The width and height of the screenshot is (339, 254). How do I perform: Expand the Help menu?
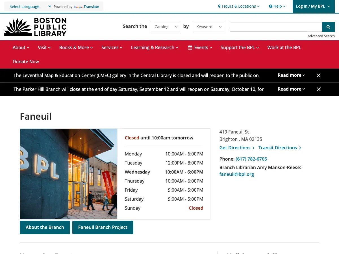(x=277, y=6)
